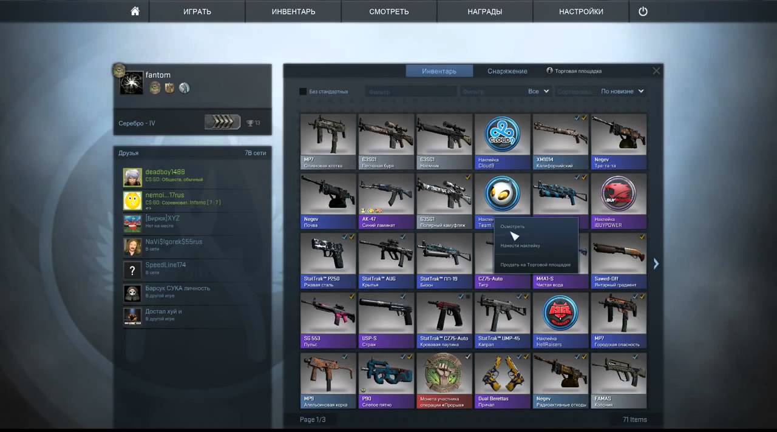Open the Торговая площадка link
Screen dimensions: 777x432
tap(574, 71)
